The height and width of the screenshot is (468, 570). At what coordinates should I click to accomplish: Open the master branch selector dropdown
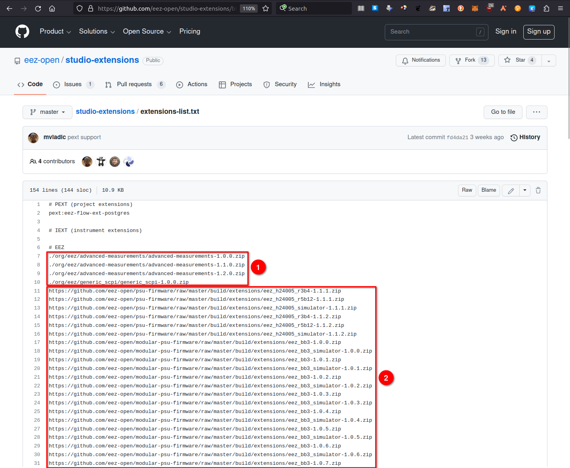[47, 112]
